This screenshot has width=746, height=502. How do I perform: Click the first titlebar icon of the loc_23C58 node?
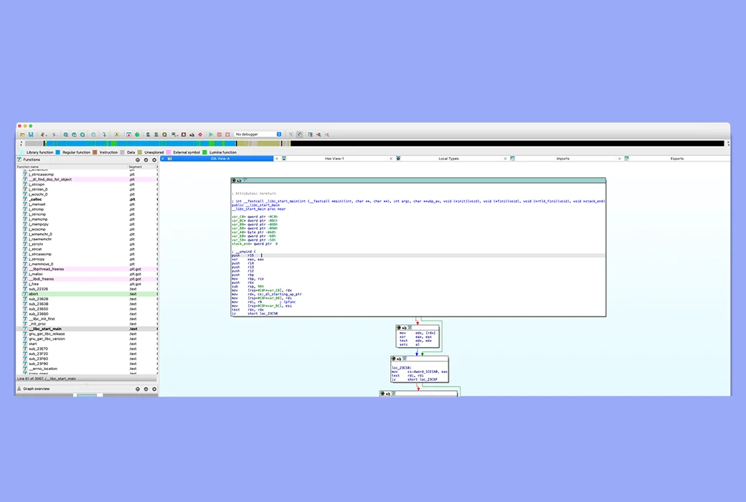point(394,359)
